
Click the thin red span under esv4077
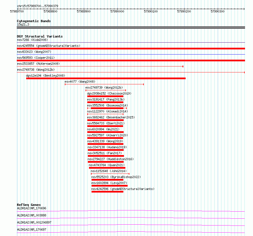[x=104, y=84]
